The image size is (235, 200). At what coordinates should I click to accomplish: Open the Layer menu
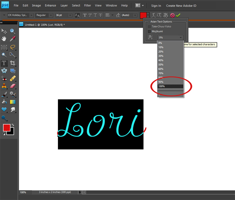[64, 5]
